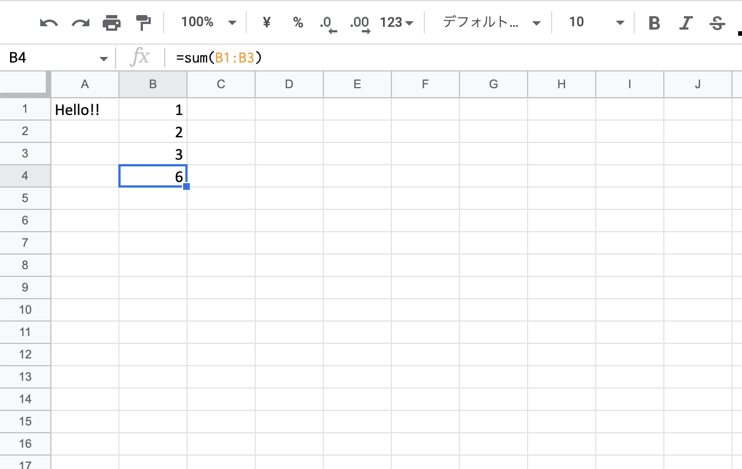Click the formula bar showing =sum(B1:B3)
Image resolution: width=742 pixels, height=469 pixels.
pyautogui.click(x=391, y=58)
